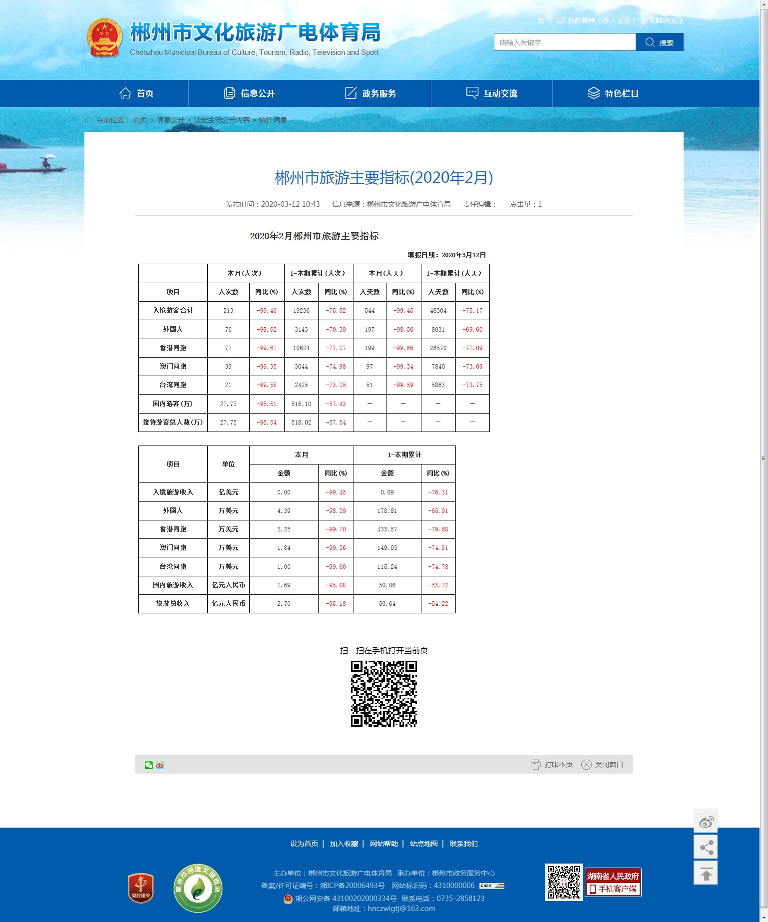Focus the keyword search input field
Screen dimensions: 768x922
[565, 42]
